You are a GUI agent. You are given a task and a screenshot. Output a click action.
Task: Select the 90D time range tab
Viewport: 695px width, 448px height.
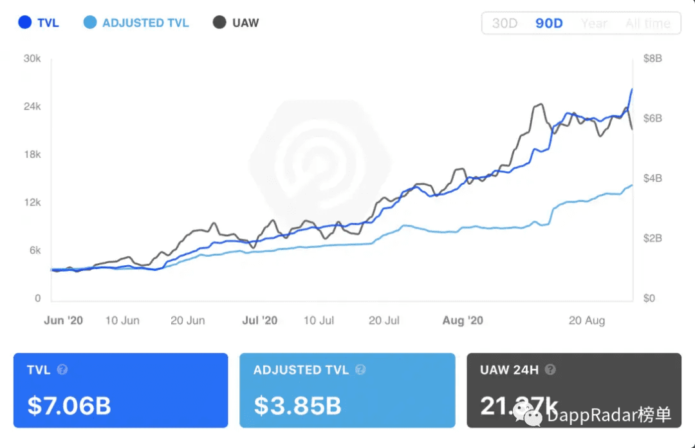click(x=549, y=23)
